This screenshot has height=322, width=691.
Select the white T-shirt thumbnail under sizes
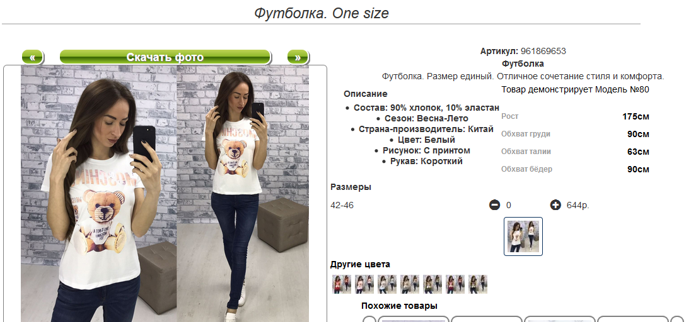pos(523,236)
